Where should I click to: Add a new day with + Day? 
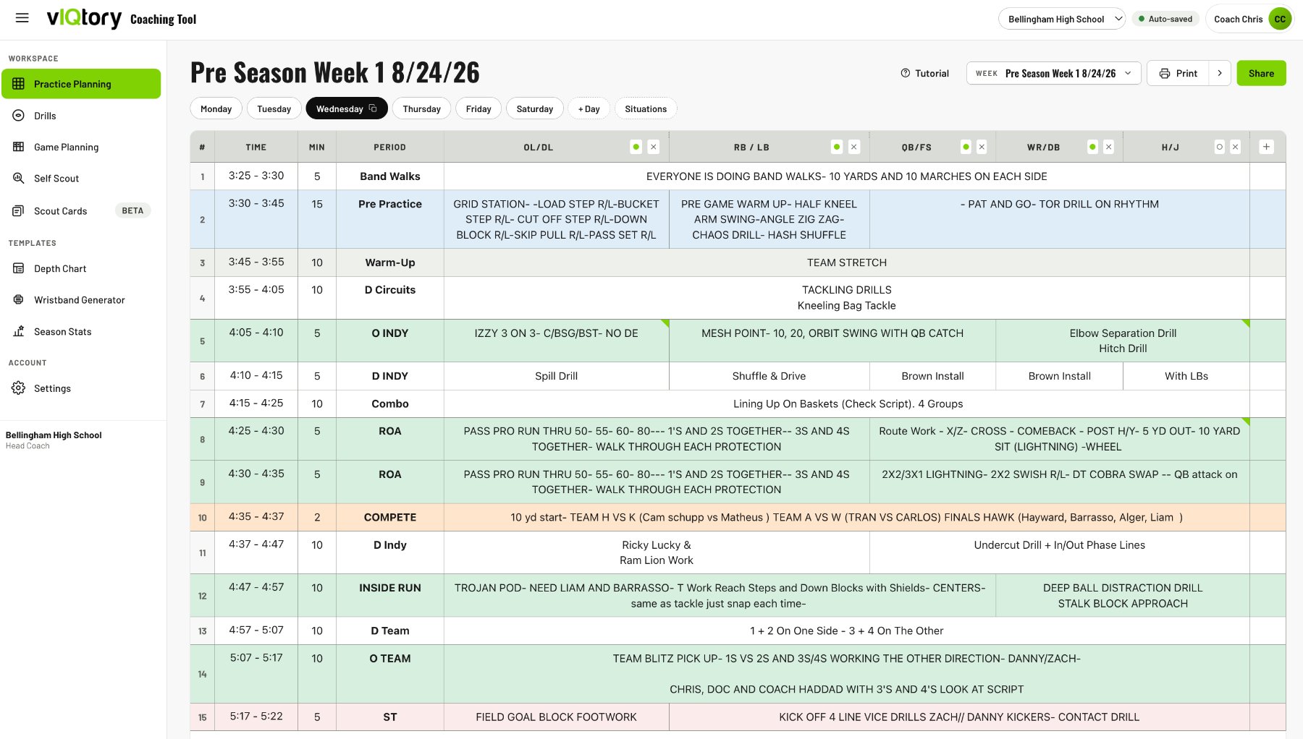click(x=589, y=108)
